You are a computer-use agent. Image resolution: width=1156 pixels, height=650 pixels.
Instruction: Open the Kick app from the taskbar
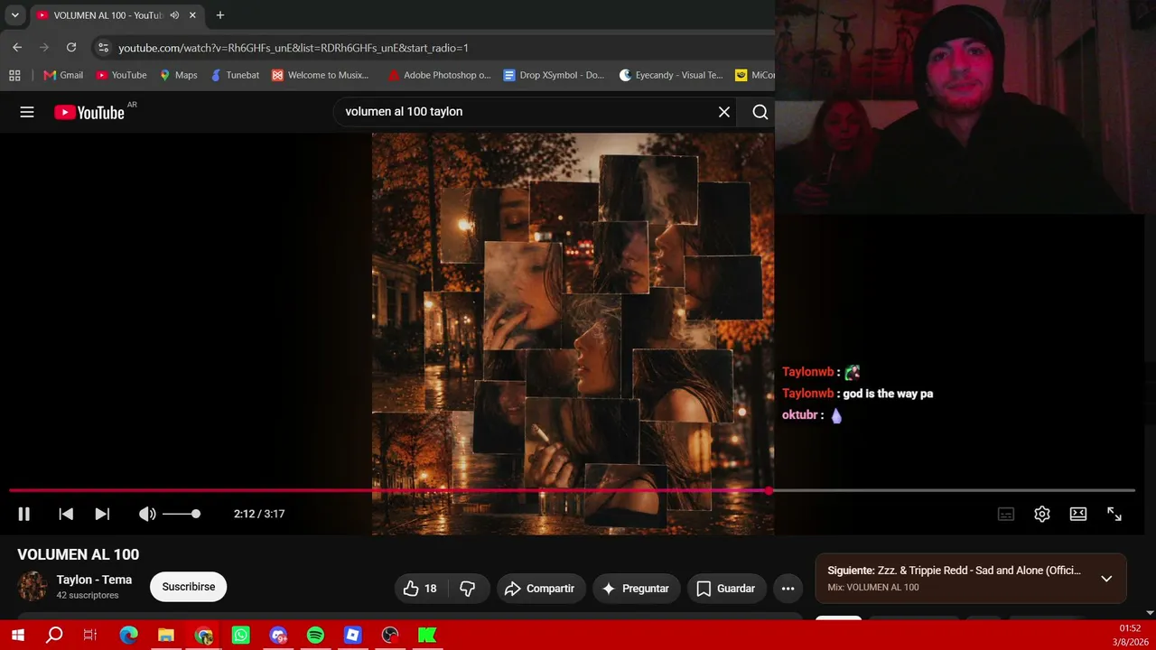click(427, 636)
